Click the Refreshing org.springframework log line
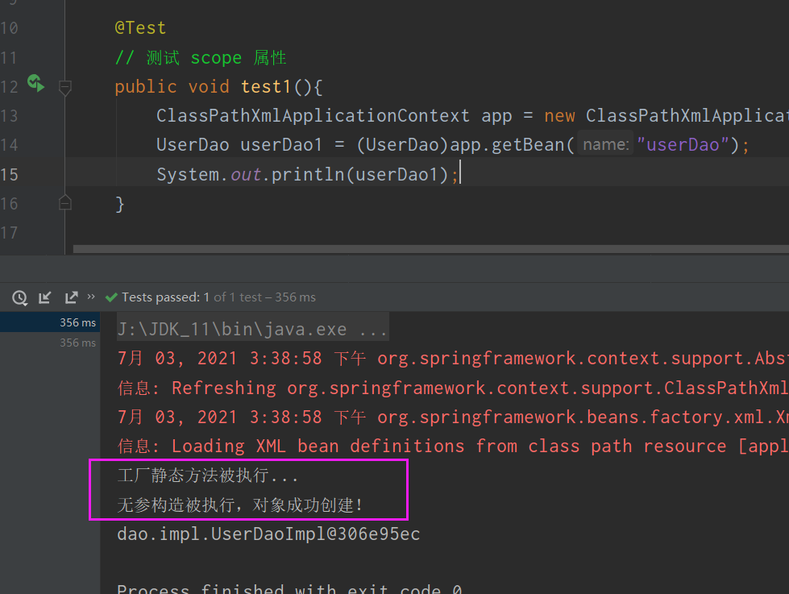The image size is (789, 594). point(453,388)
